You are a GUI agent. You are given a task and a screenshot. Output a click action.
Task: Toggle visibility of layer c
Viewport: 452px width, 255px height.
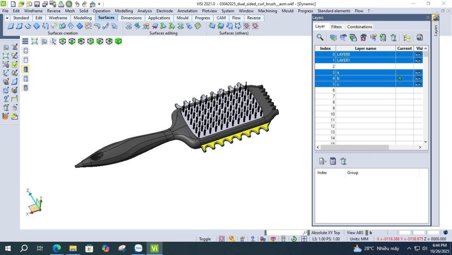pyautogui.click(x=418, y=84)
